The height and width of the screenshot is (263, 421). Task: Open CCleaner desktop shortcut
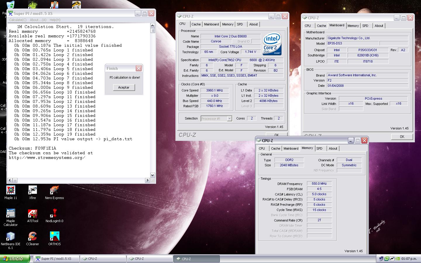[32, 239]
